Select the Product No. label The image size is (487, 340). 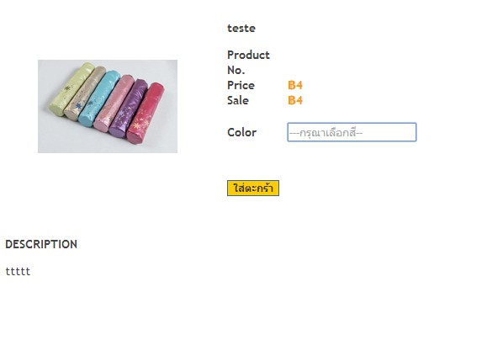pos(248,62)
